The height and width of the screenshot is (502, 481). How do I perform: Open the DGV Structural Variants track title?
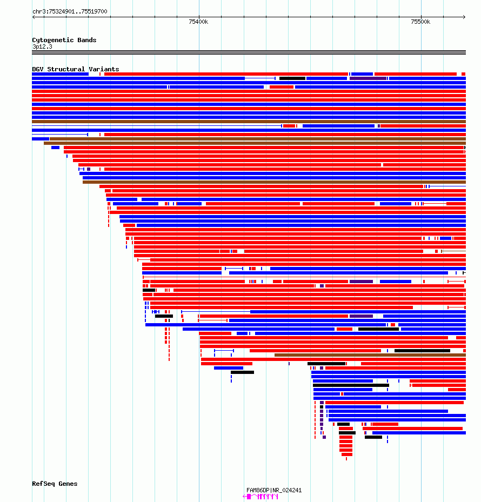click(x=76, y=69)
